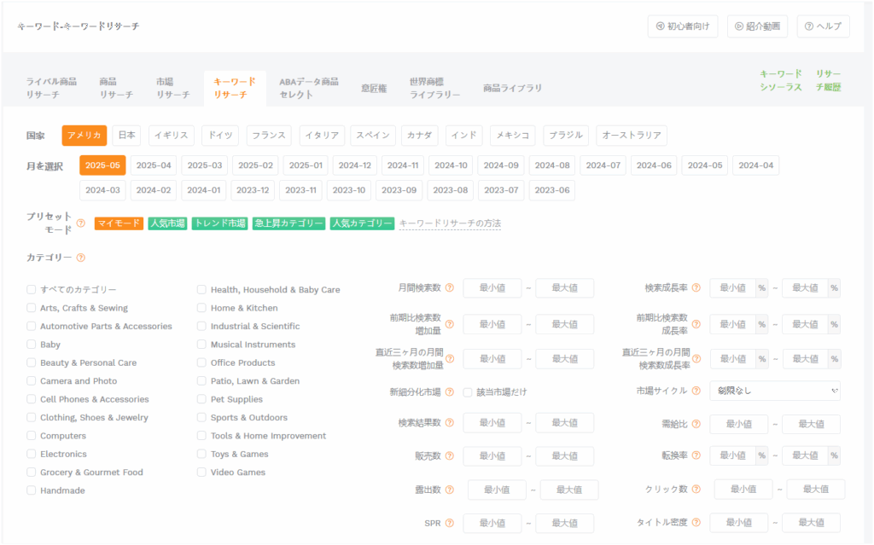Open the キーワードシソーラス link
Viewport: 874px width, 545px height.
coord(781,81)
